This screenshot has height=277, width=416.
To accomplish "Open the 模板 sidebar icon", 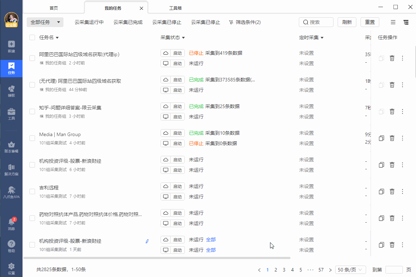I will (x=11, y=91).
